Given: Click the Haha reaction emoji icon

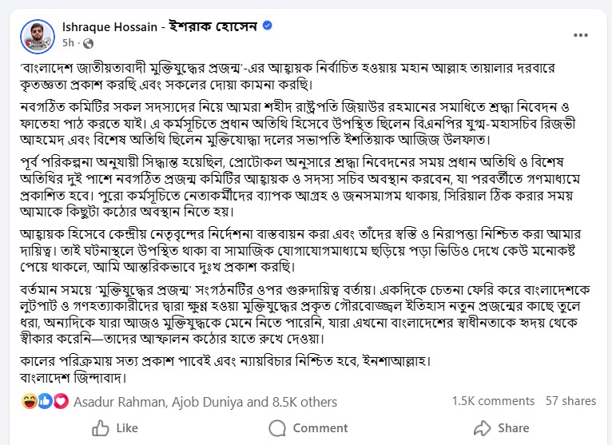Looking at the screenshot, I should tap(30, 401).
